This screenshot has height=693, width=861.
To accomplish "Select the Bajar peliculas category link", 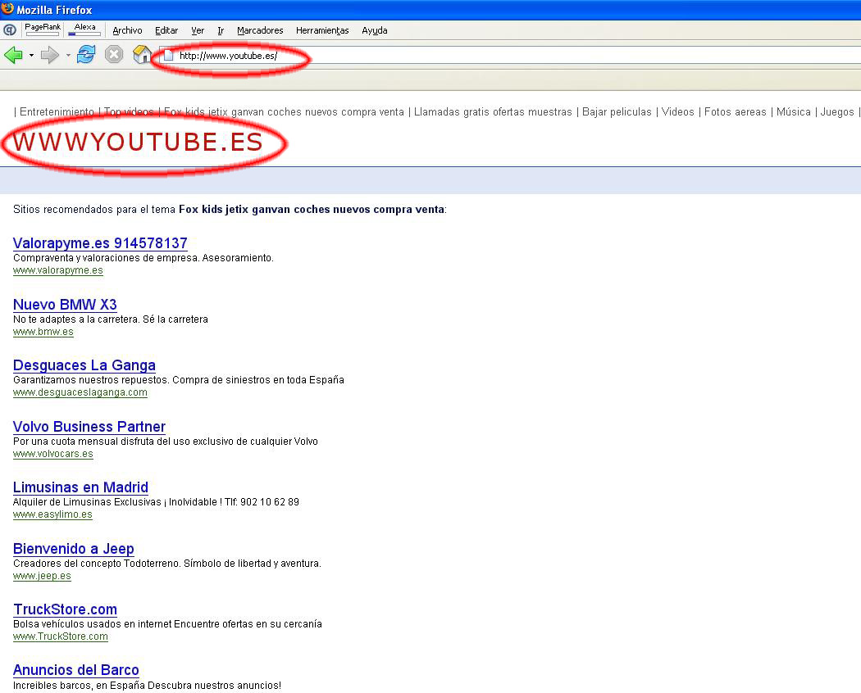I will [617, 112].
